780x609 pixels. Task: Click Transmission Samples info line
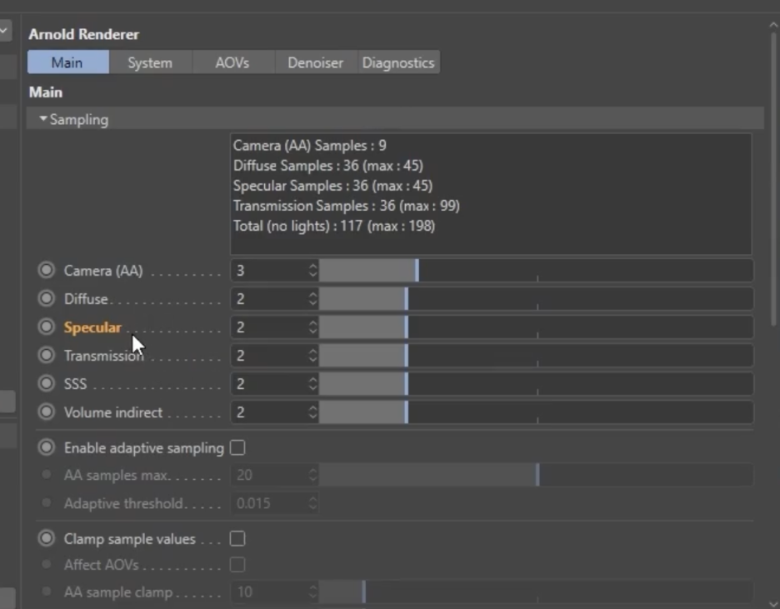point(347,206)
